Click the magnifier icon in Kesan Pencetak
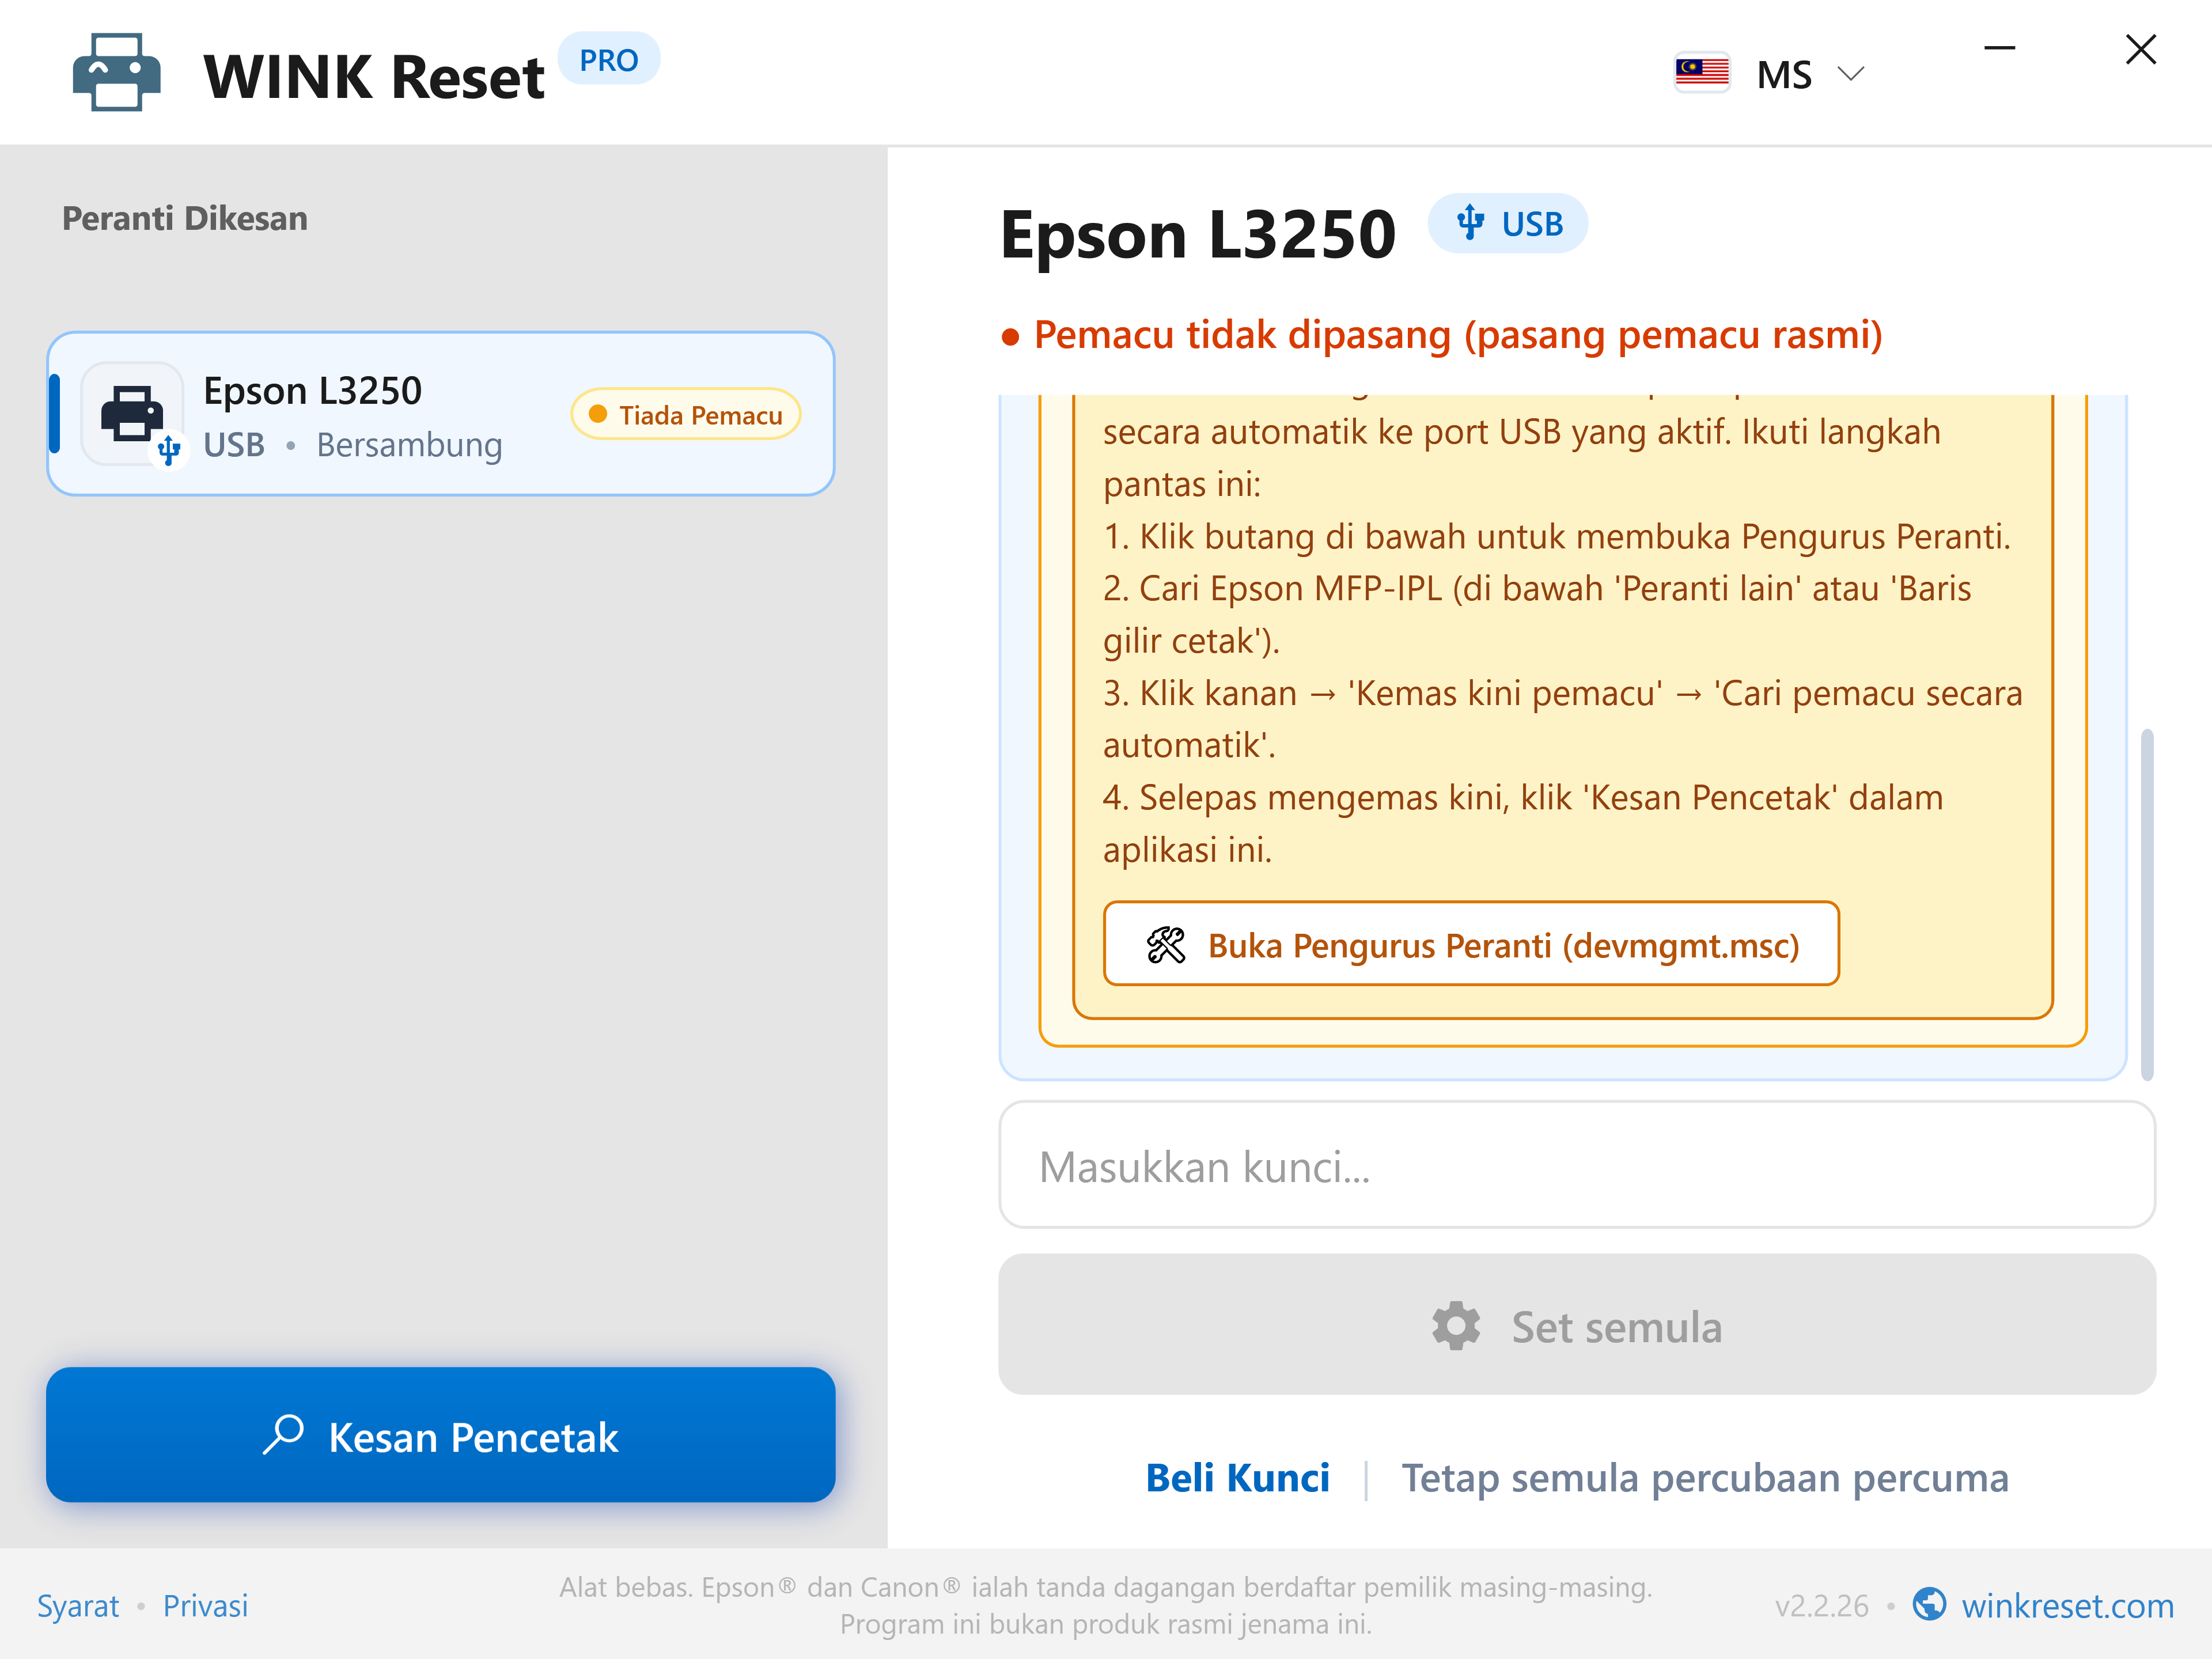Viewport: 2212px width, 1659px height. coord(284,1434)
